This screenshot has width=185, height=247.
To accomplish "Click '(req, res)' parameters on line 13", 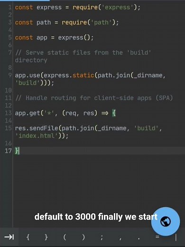I will [80, 113].
